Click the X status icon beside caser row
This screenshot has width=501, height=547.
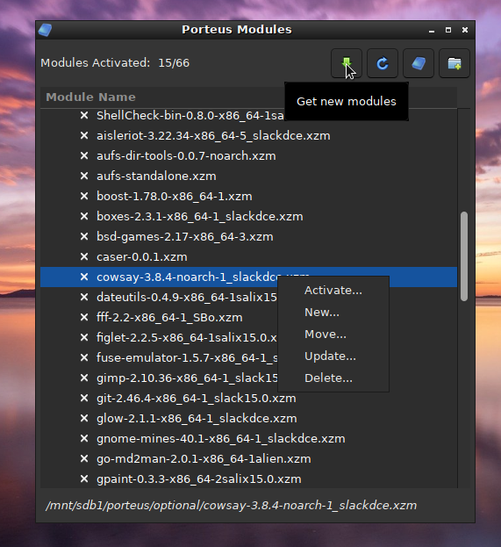pos(84,256)
